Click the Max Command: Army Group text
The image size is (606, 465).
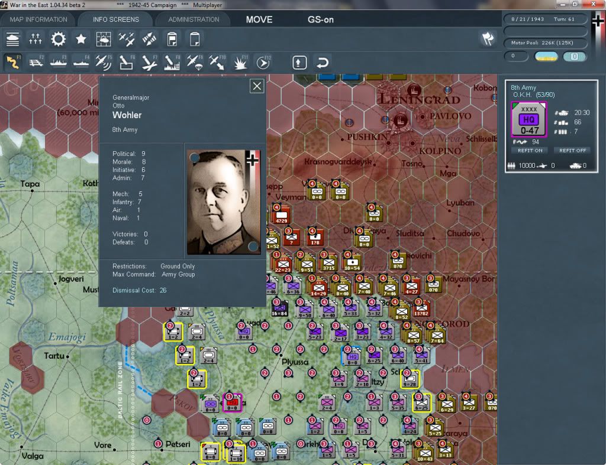154,274
